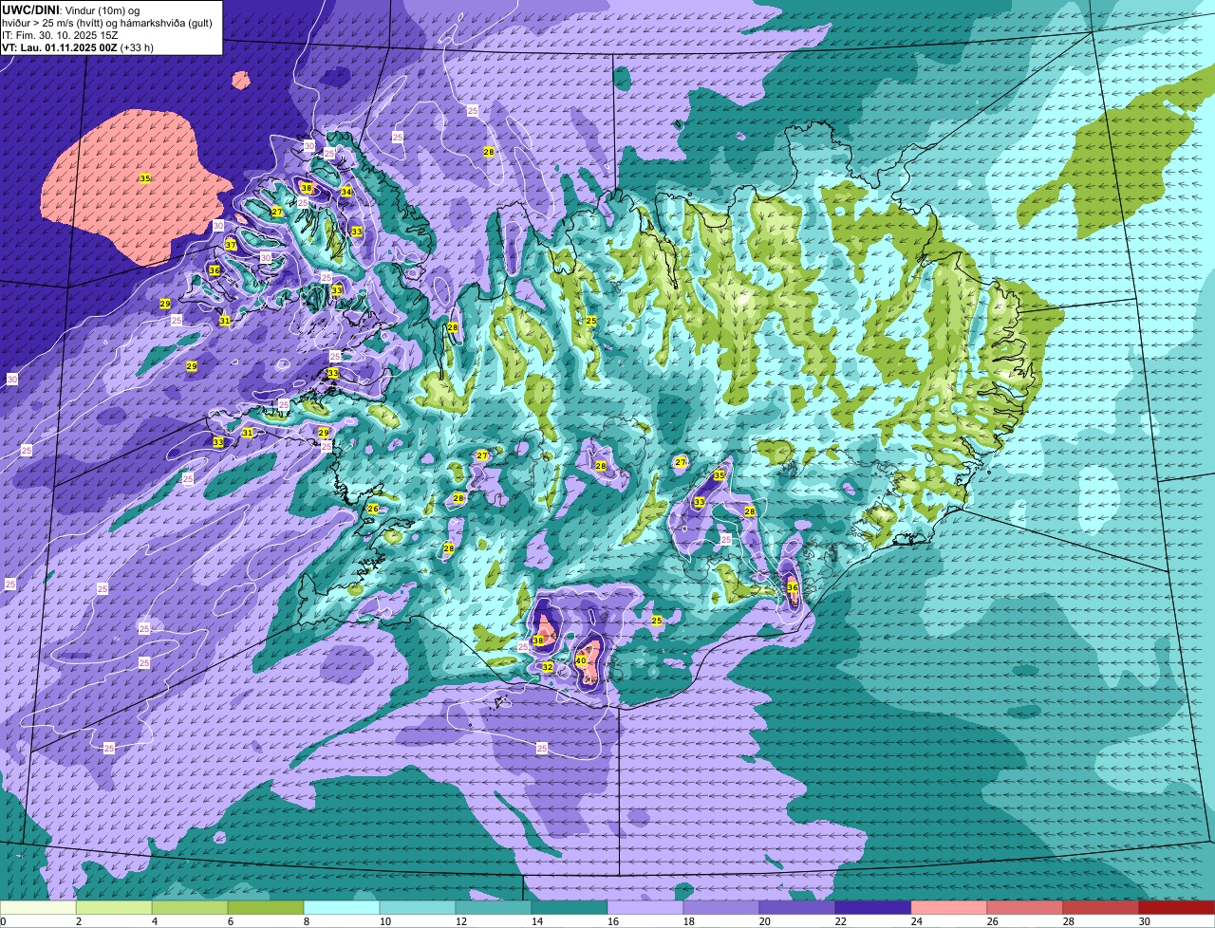1215x928 pixels.
Task: Select the light cyan 8–10 m/s legend swatch
Action: pyautogui.click(x=342, y=908)
